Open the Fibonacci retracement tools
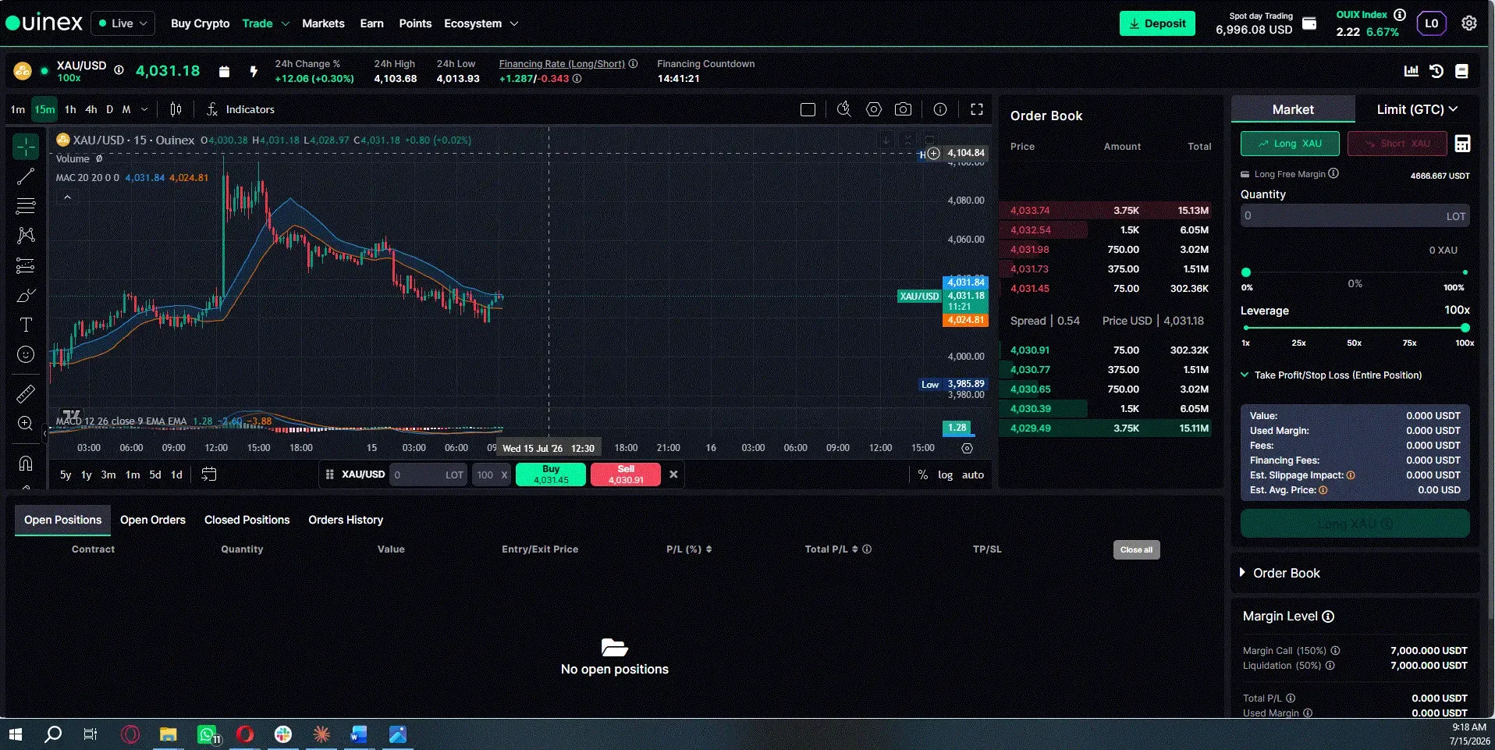 tap(26, 206)
